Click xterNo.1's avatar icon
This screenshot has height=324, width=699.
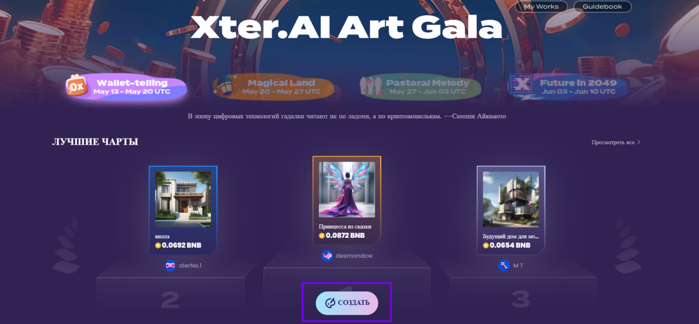pyautogui.click(x=170, y=266)
